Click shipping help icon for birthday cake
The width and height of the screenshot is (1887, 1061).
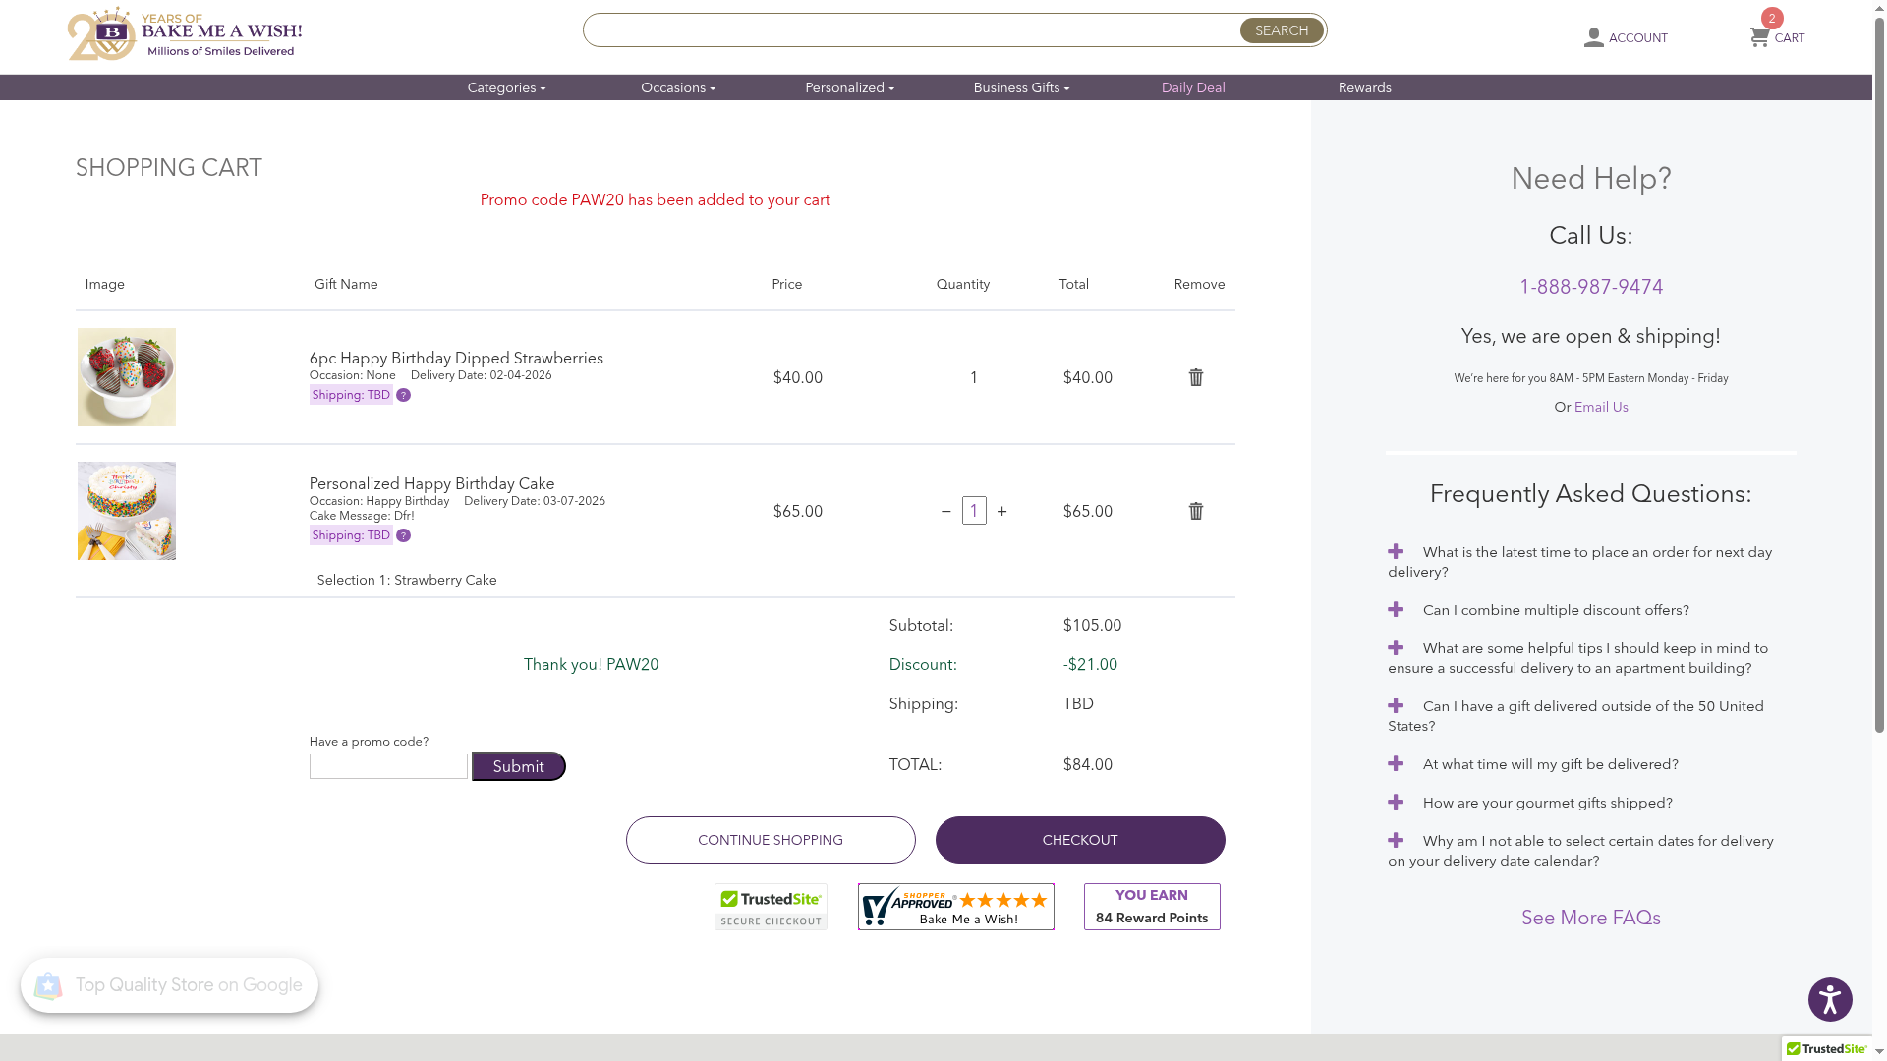click(403, 535)
